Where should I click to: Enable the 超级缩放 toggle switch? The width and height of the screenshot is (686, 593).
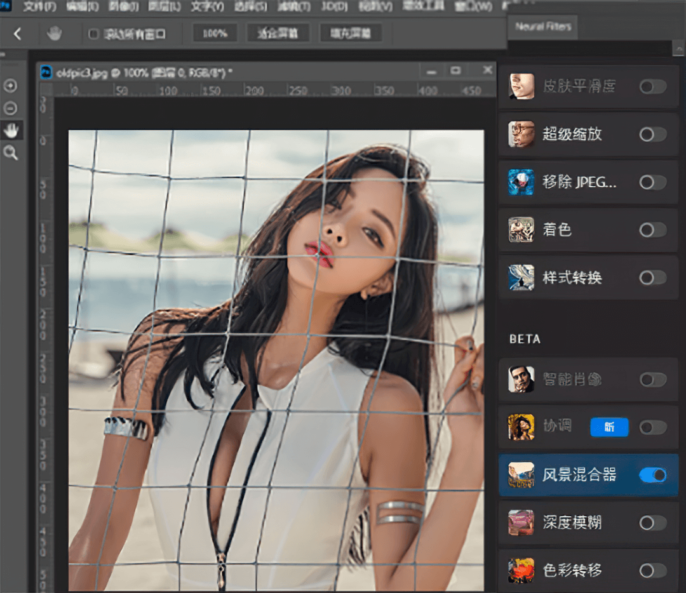tap(652, 134)
